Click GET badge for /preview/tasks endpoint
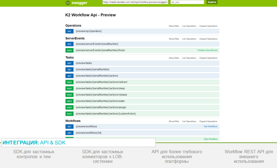The width and height of the screenshot is (277, 168). click(69, 63)
